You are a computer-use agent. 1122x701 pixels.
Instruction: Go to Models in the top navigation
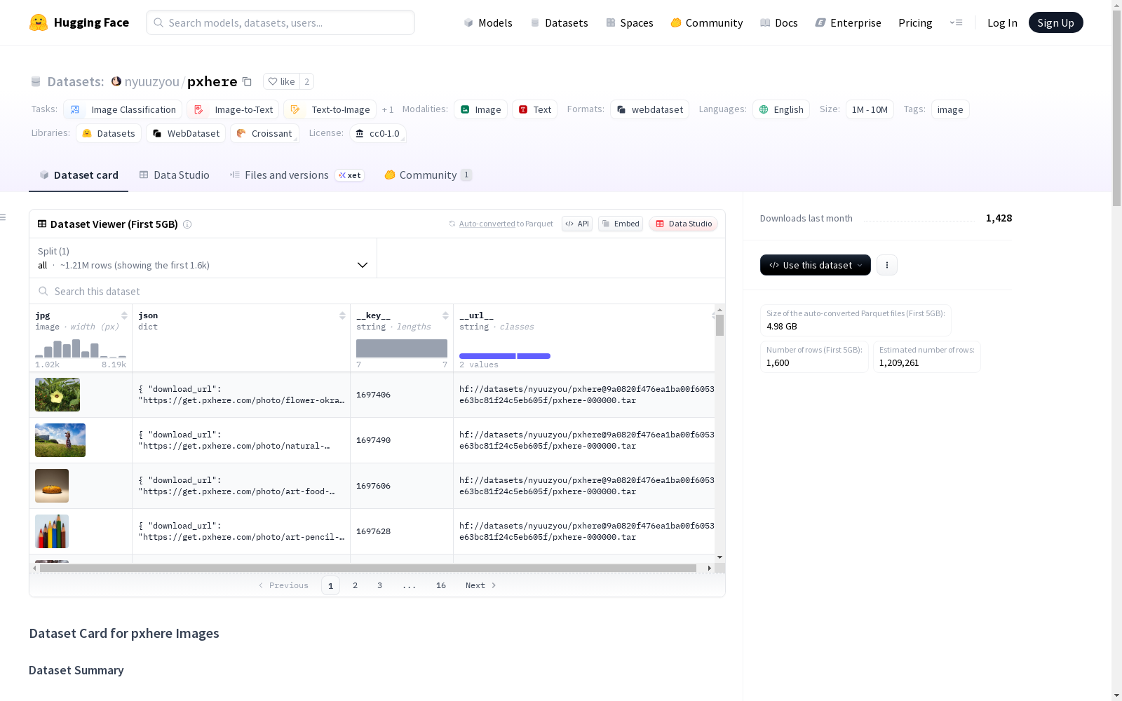tap(488, 22)
